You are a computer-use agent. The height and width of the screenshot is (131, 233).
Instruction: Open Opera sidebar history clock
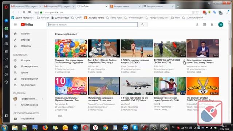click(x=6, y=74)
